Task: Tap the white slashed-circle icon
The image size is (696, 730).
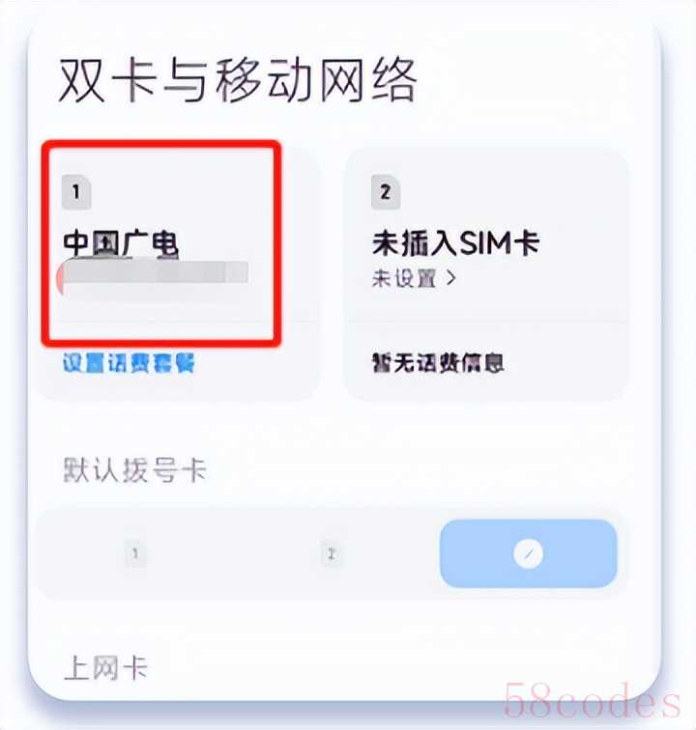Action: [528, 553]
